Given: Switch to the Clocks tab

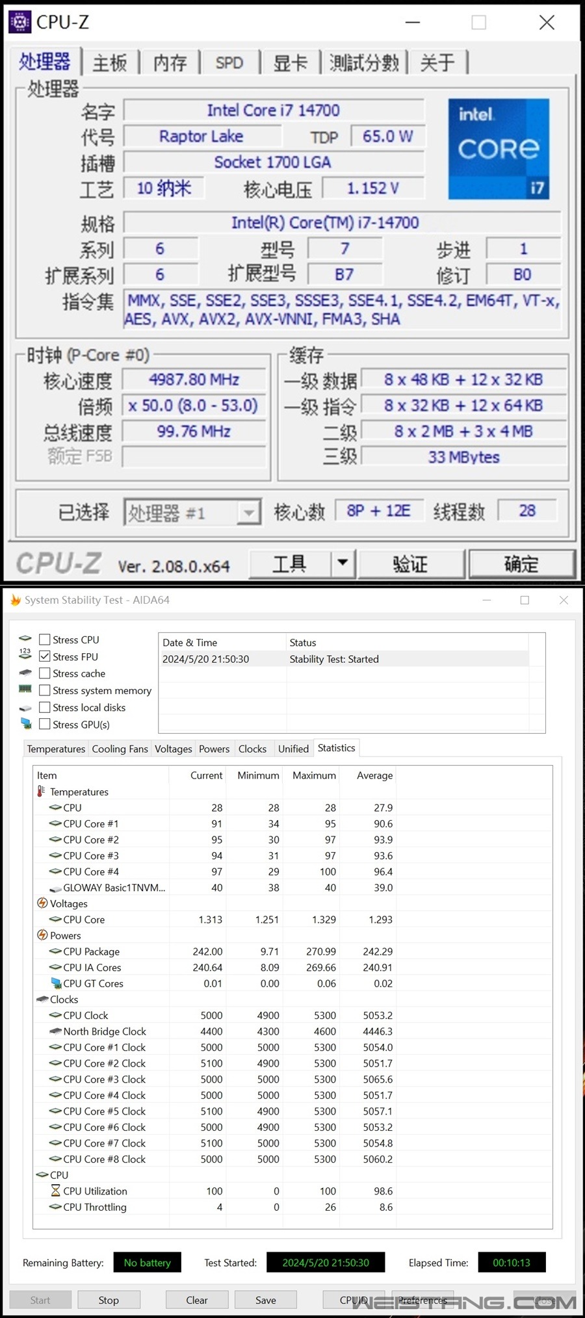Looking at the screenshot, I should (252, 749).
